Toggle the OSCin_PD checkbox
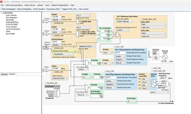This screenshot has width=191, height=114. [x=53, y=72]
